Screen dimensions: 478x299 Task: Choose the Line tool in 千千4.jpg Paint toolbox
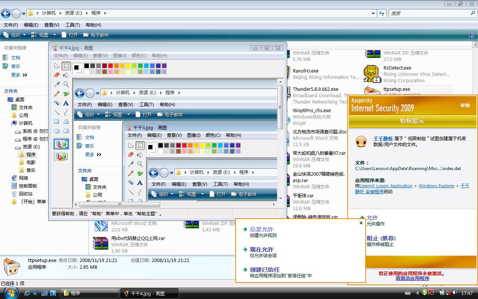57,112
